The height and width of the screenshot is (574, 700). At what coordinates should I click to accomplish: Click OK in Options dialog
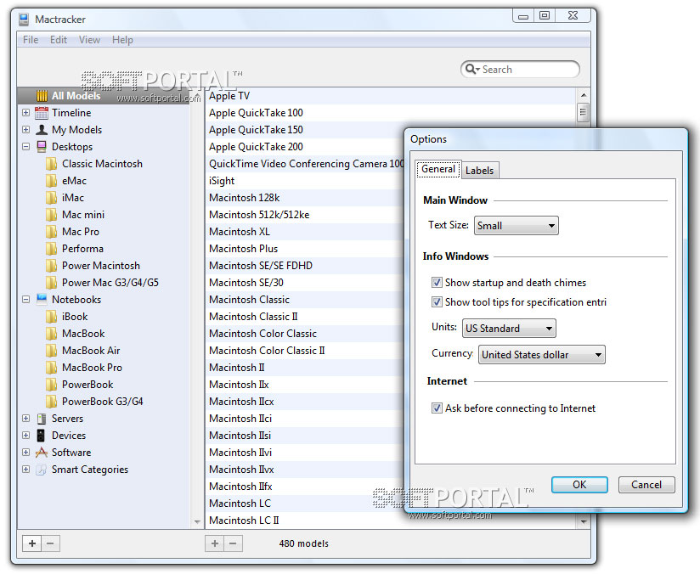(579, 485)
